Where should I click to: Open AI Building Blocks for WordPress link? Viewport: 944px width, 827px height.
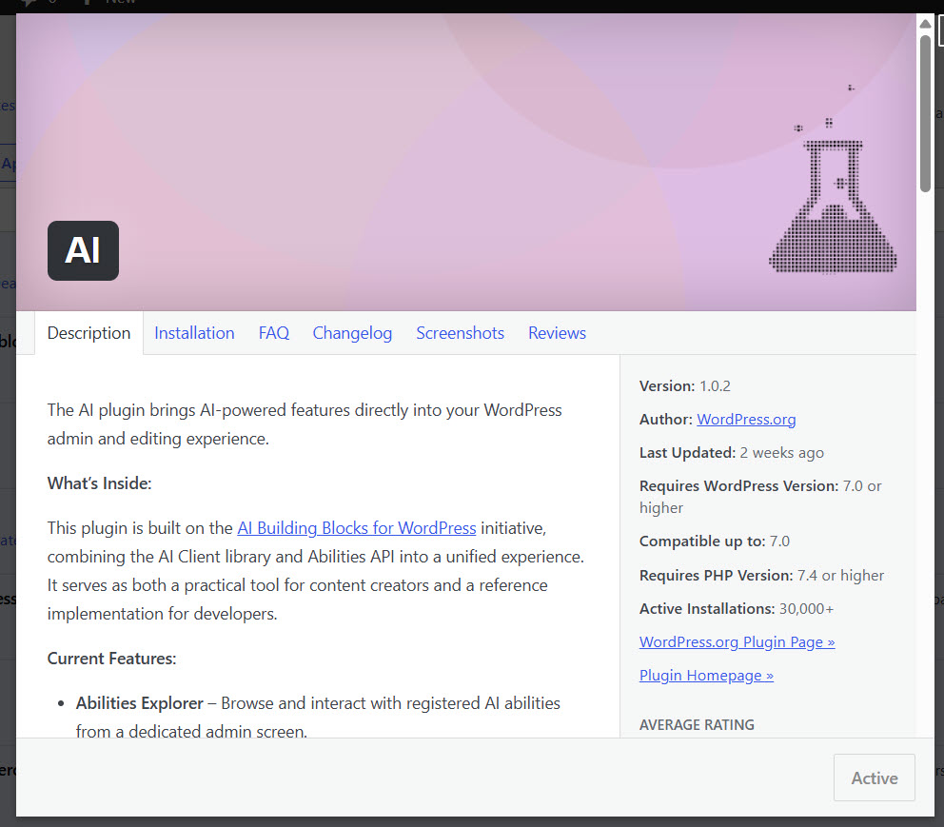pyautogui.click(x=357, y=528)
